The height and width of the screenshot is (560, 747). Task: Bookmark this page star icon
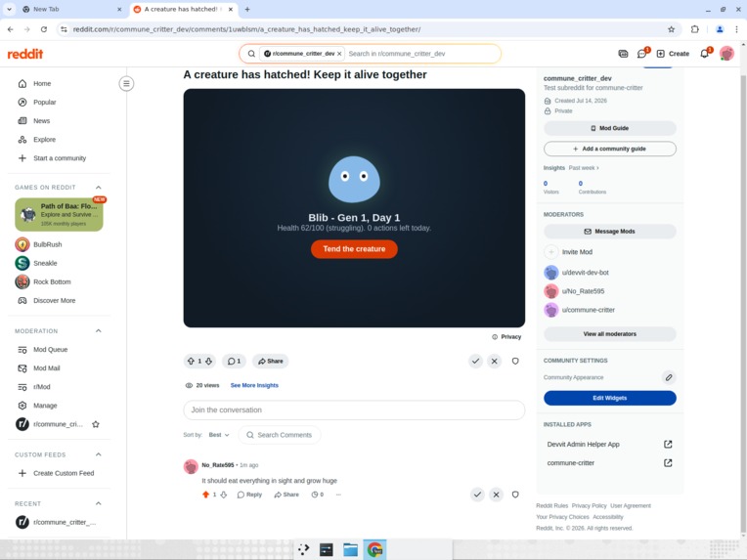point(672,29)
